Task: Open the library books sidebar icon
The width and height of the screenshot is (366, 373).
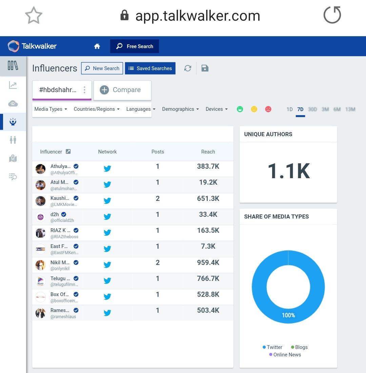Action: click(x=13, y=65)
